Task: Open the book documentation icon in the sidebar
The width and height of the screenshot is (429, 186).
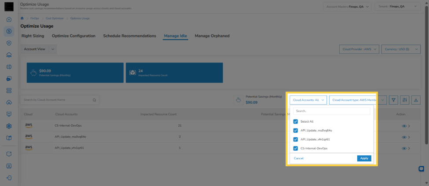Action: [x=9, y=138]
